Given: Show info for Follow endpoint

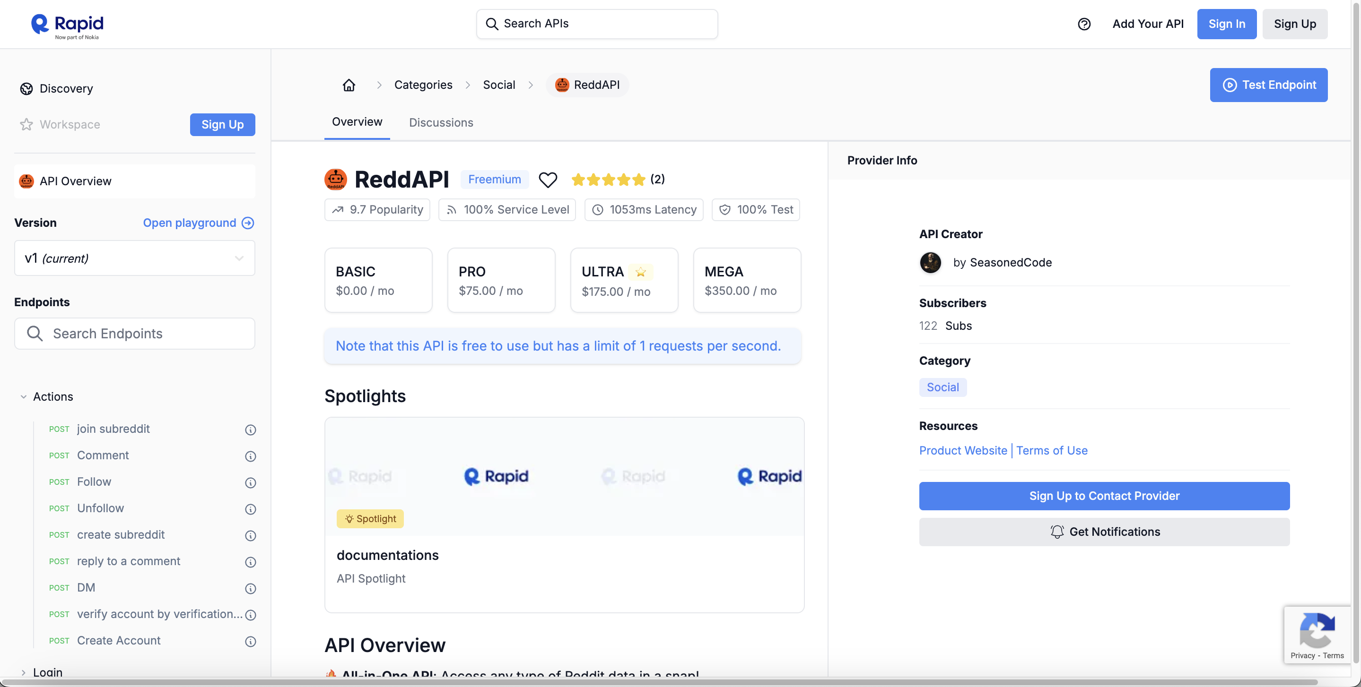Looking at the screenshot, I should pos(251,482).
